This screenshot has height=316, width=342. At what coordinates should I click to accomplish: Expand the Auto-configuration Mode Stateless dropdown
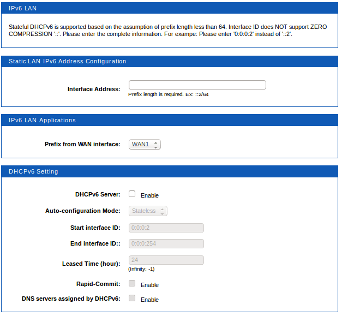[x=148, y=211]
